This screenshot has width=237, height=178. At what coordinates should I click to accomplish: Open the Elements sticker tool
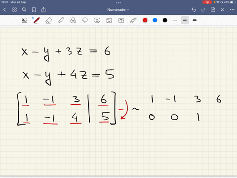pyautogui.click(x=97, y=20)
